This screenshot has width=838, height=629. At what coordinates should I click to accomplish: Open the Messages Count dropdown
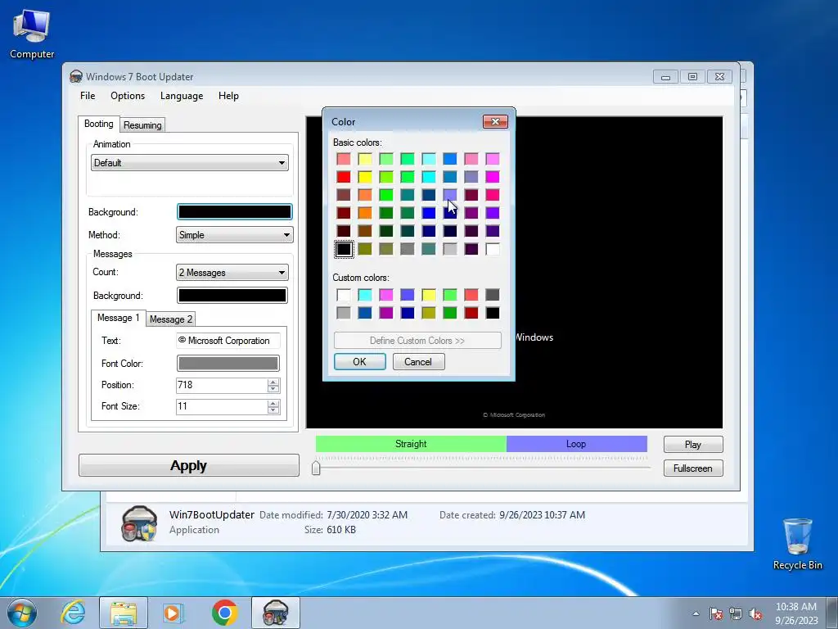(x=232, y=273)
